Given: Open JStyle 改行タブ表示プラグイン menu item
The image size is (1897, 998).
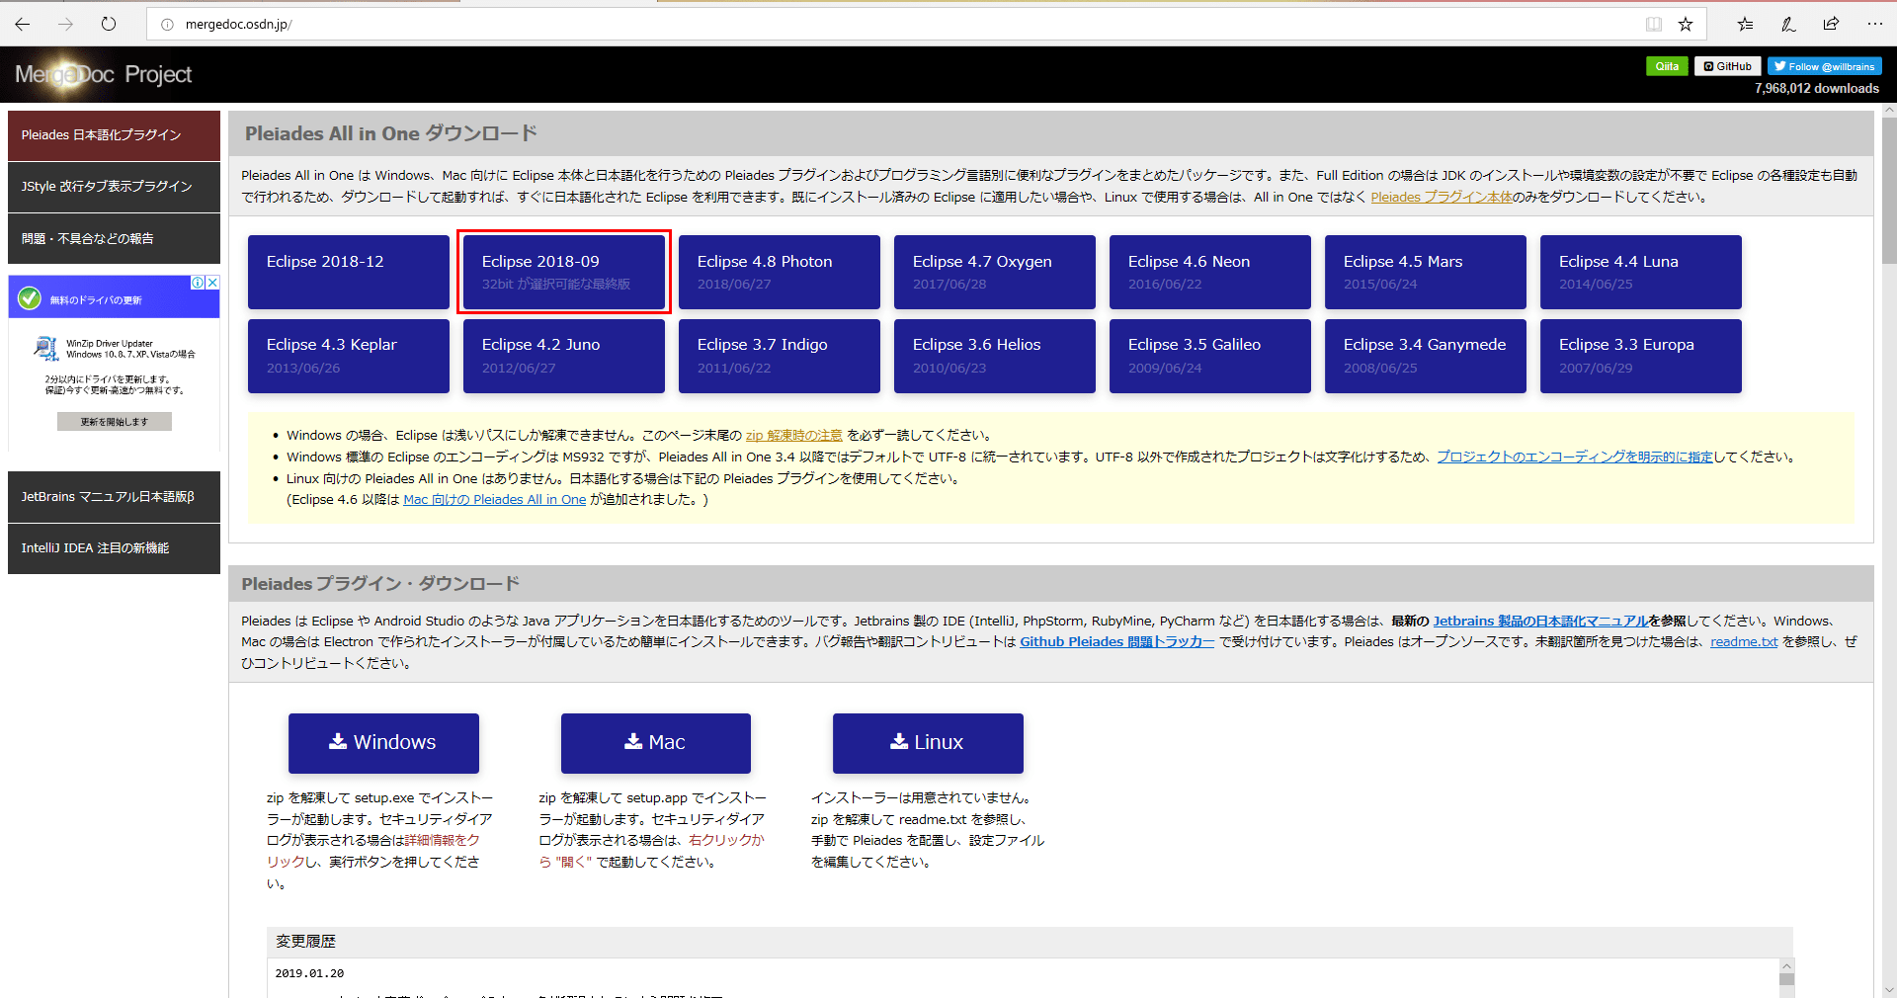Looking at the screenshot, I should 114,187.
